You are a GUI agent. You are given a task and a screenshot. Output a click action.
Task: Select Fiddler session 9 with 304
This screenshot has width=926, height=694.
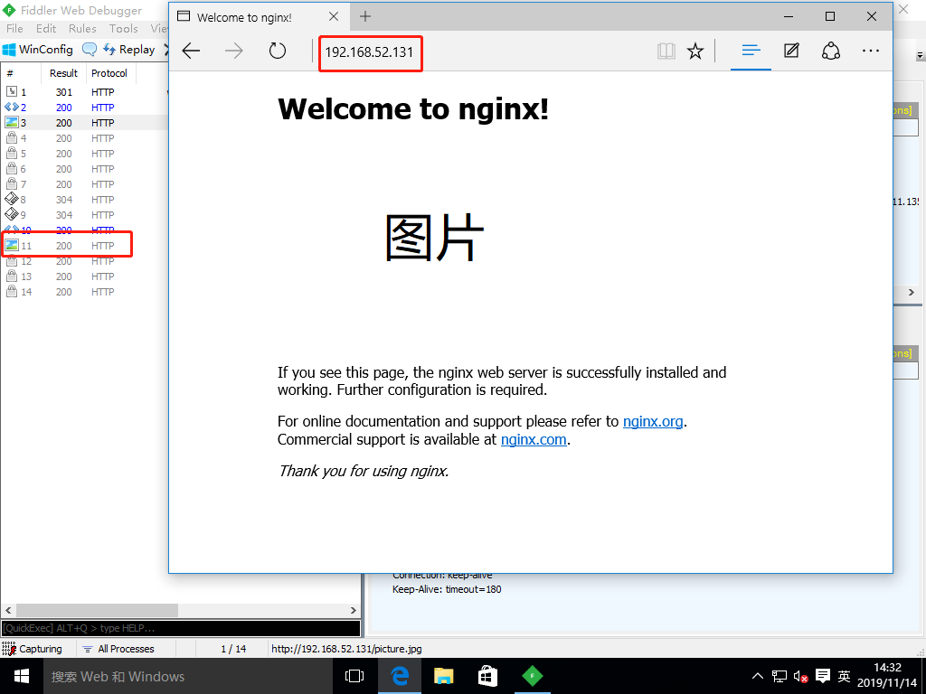point(84,215)
